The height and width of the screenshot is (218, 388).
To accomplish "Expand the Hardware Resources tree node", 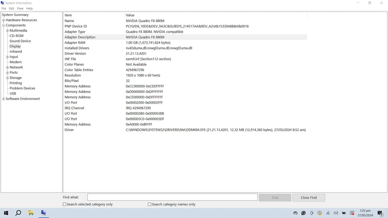I will click(4, 20).
